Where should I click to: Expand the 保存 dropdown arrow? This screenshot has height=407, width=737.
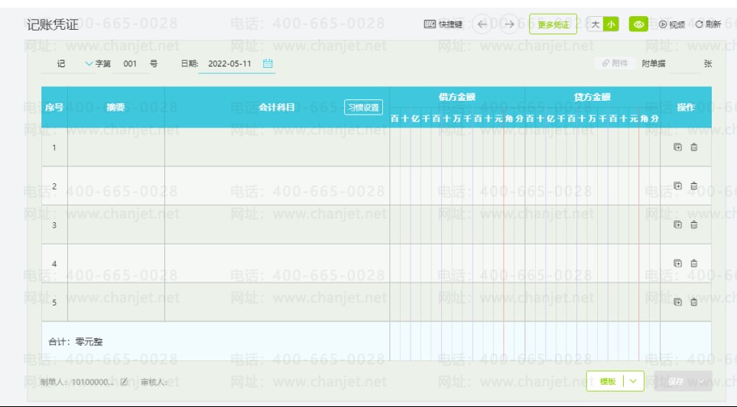(x=701, y=381)
